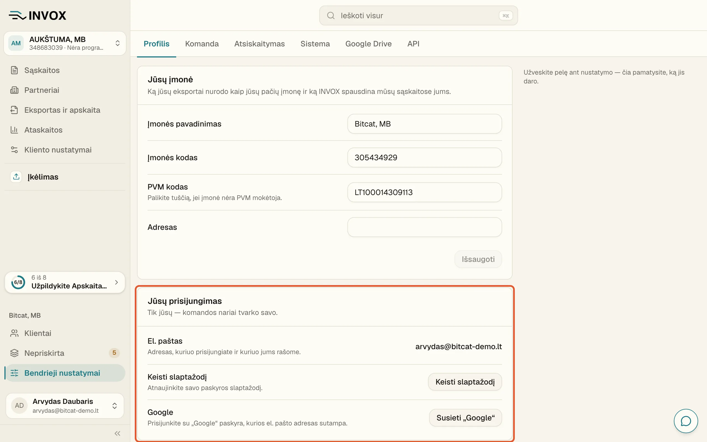Image resolution: width=707 pixels, height=442 pixels.
Task: Open the Sistema tab
Action: [315, 44]
